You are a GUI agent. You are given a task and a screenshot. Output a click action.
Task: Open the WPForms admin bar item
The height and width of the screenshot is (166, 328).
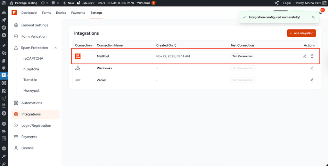point(146,3)
